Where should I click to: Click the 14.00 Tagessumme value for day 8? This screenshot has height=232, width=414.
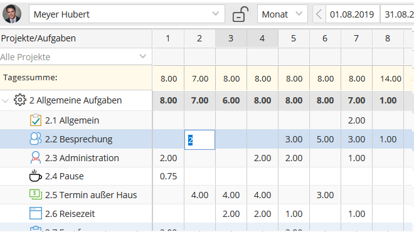point(391,78)
